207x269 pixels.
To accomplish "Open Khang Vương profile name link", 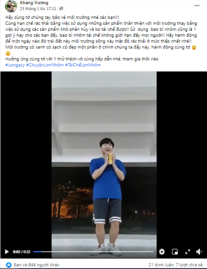I will [x=34, y=3].
